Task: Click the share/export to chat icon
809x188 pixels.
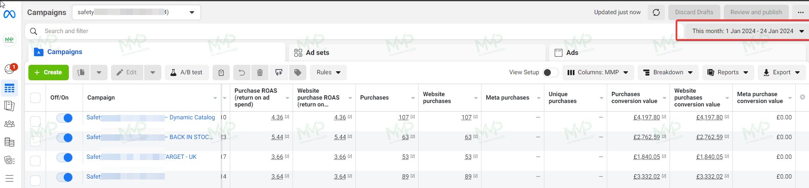Action: (279, 73)
